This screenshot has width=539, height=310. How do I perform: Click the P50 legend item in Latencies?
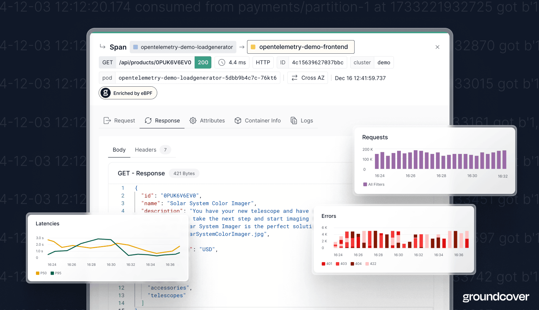(41, 273)
